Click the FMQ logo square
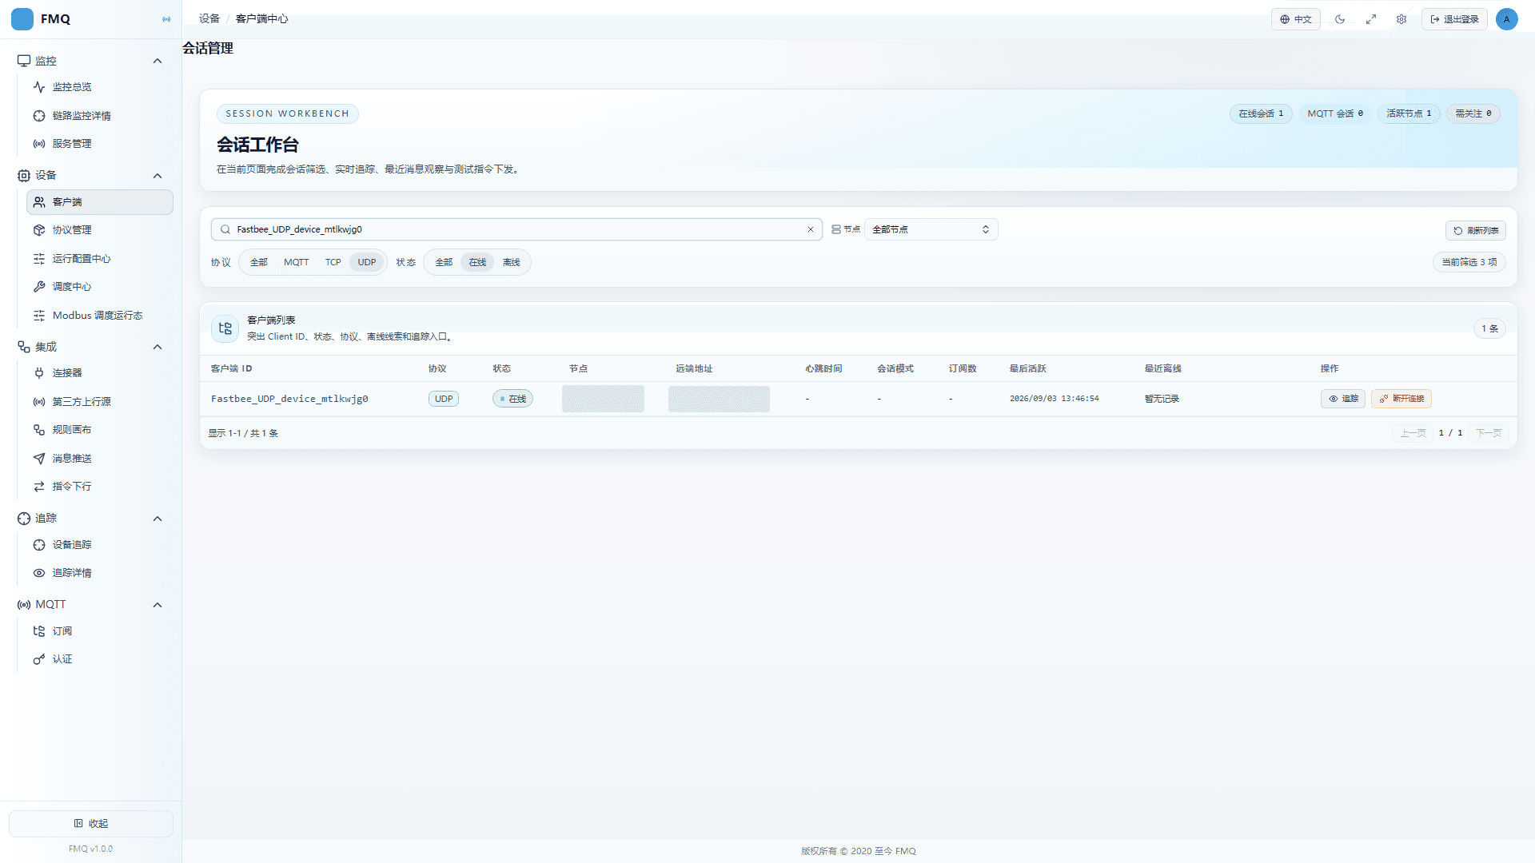 pos(22,19)
